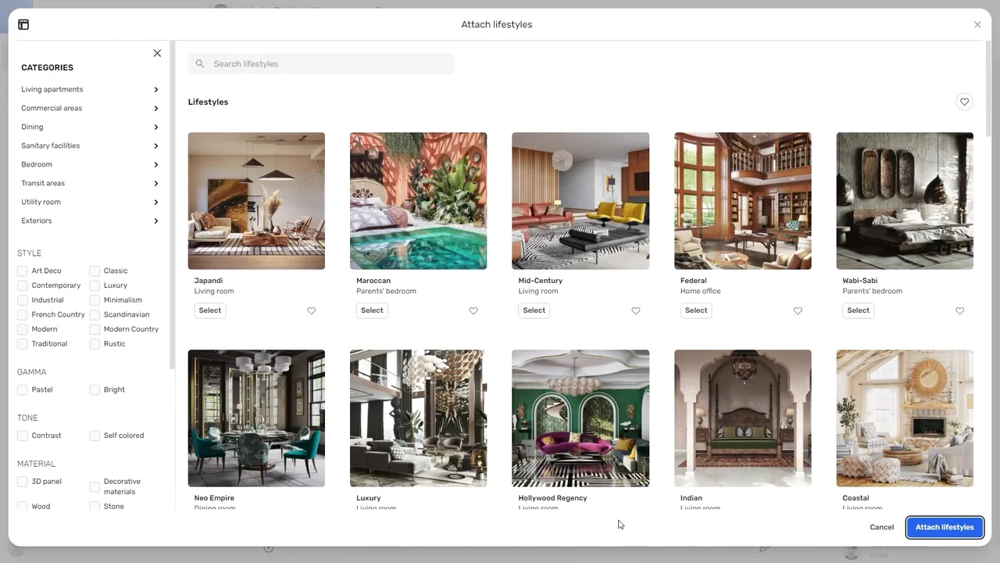Open the Transit areas category
This screenshot has height=563, width=1000.
pyautogui.click(x=90, y=183)
